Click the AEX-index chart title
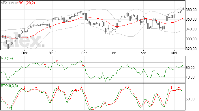This screenshot has width=199, height=111. click(x=9, y=3)
